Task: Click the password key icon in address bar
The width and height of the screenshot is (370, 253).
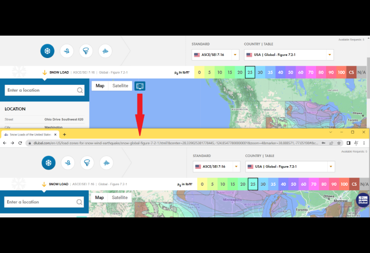Action: (x=324, y=143)
